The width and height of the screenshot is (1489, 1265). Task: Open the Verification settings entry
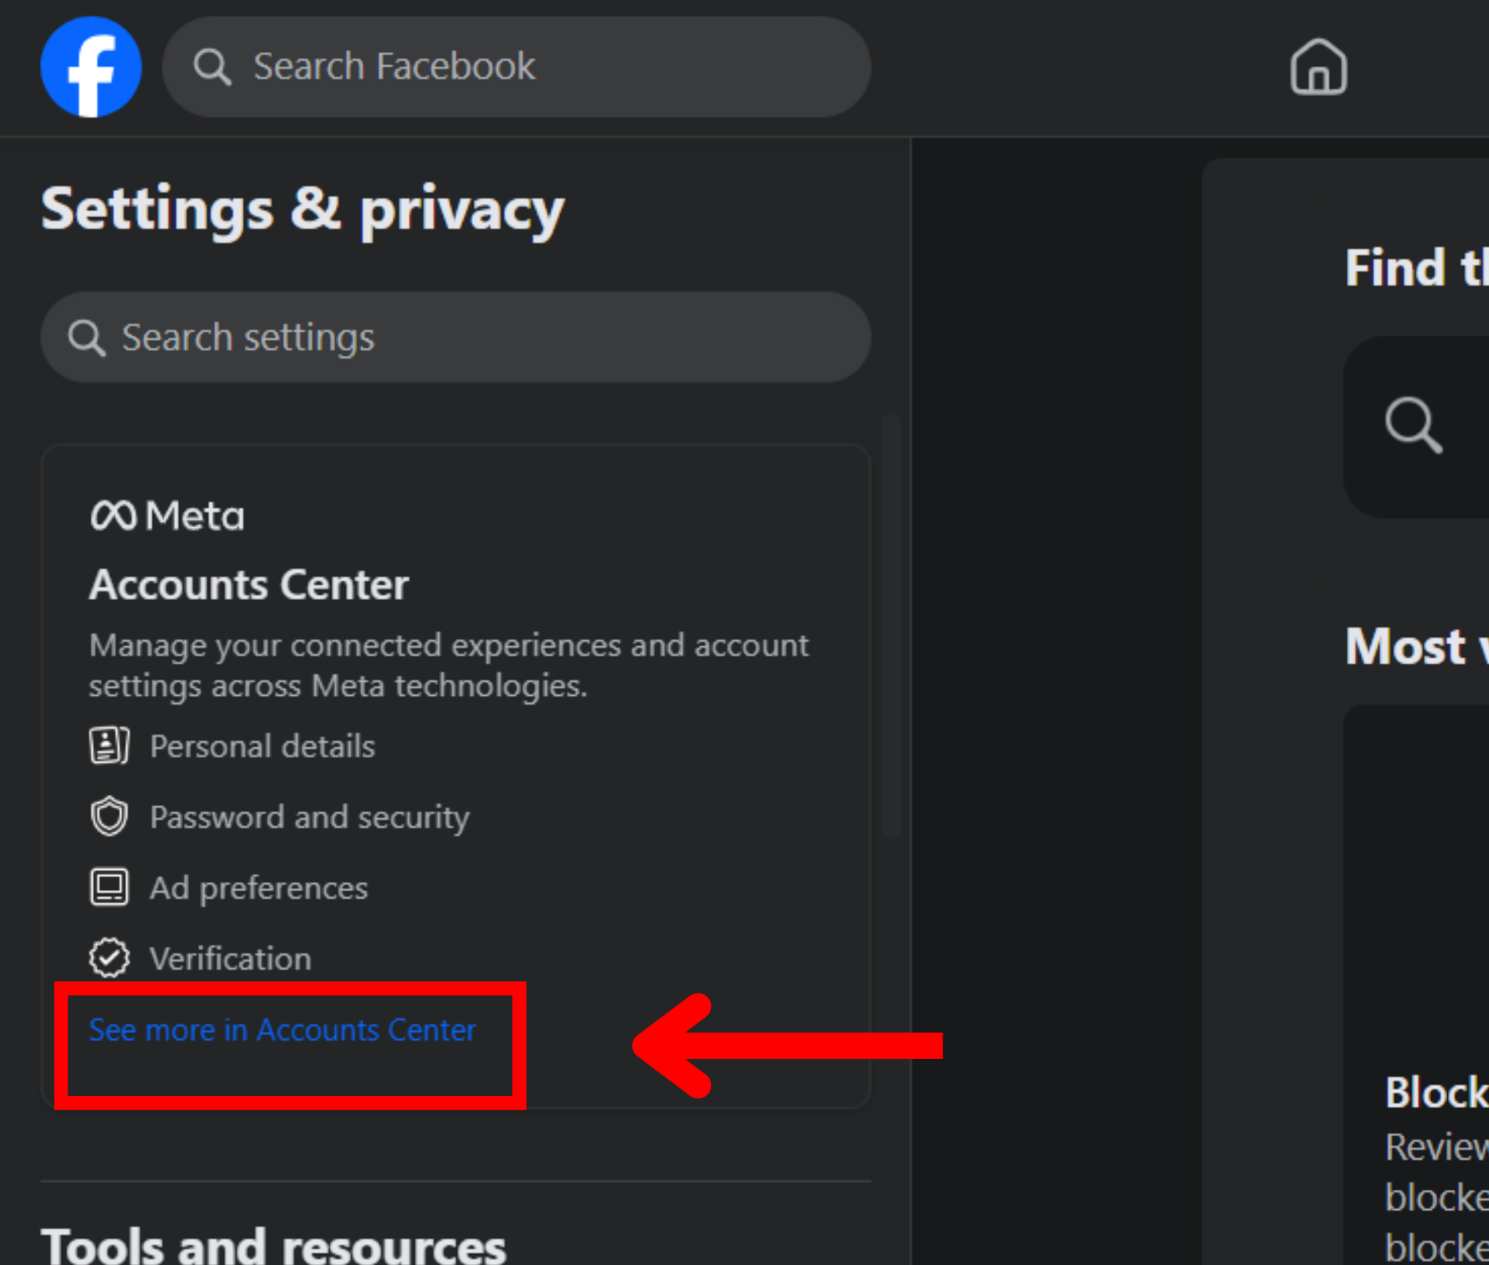[230, 957]
